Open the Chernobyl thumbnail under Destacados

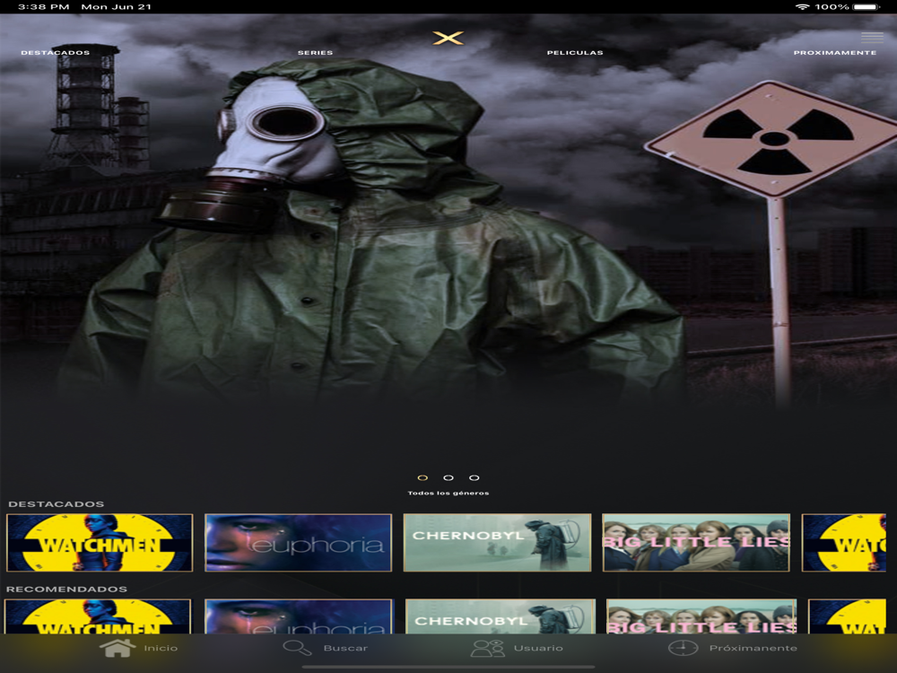coord(497,543)
